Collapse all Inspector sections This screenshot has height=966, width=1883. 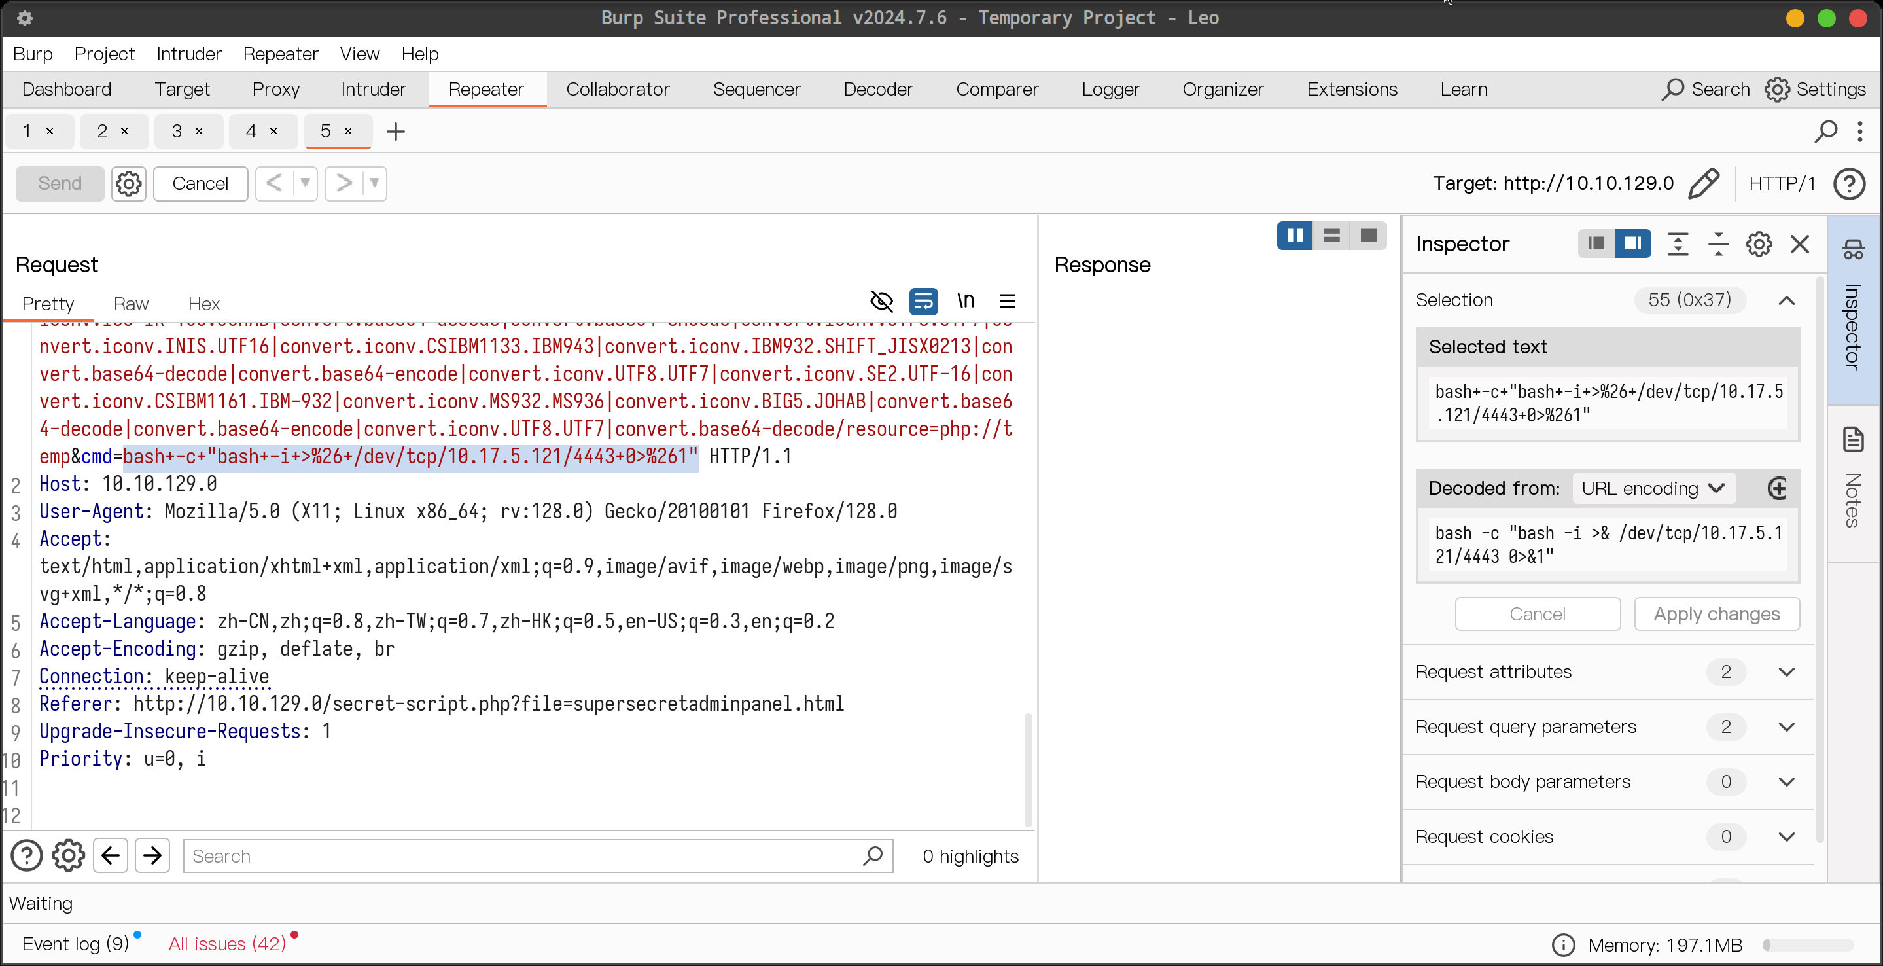pos(1718,243)
